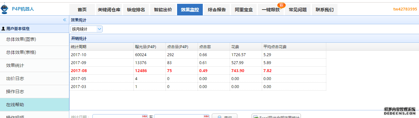This screenshot has width=419, height=118.
Task: Select 在线帮助 in sidebar
Action: [35, 105]
